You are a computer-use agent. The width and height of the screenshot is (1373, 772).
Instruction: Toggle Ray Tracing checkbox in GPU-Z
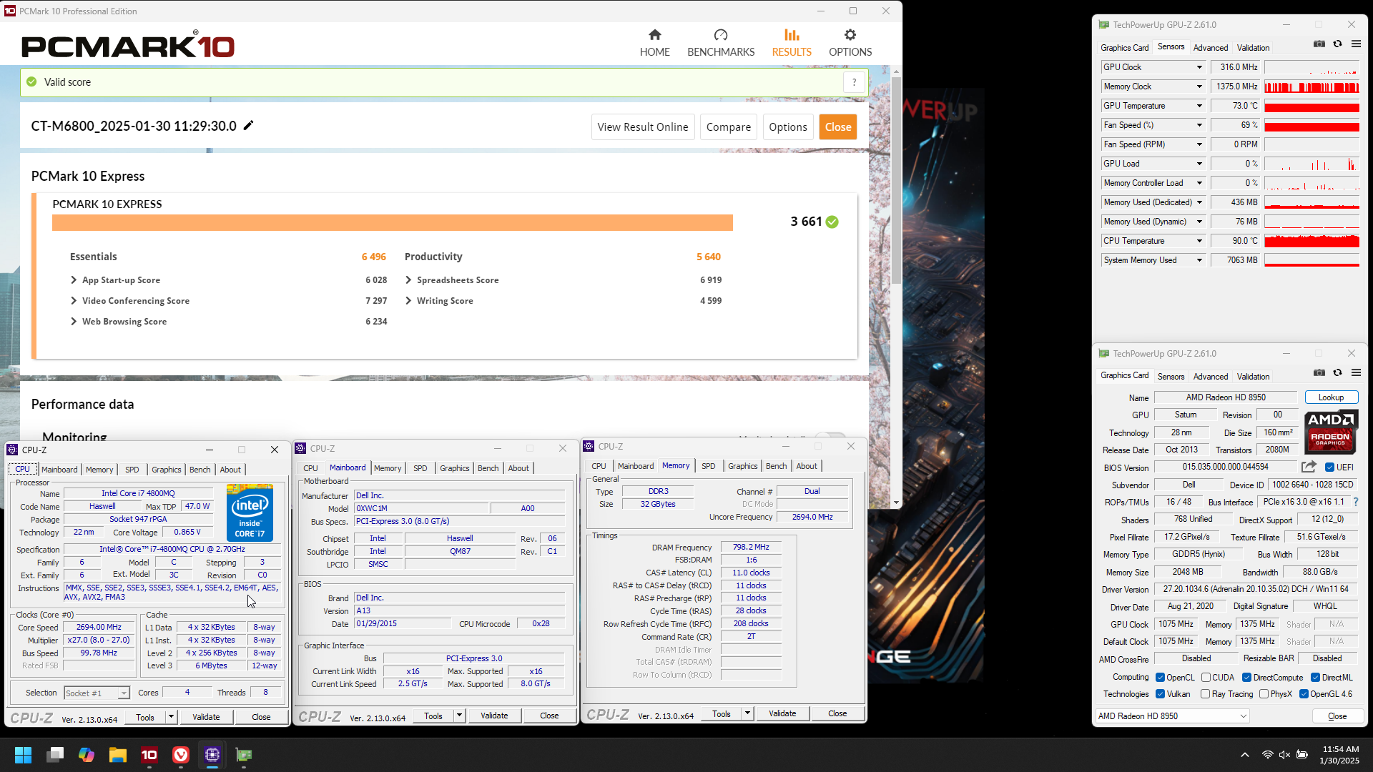point(1206,694)
